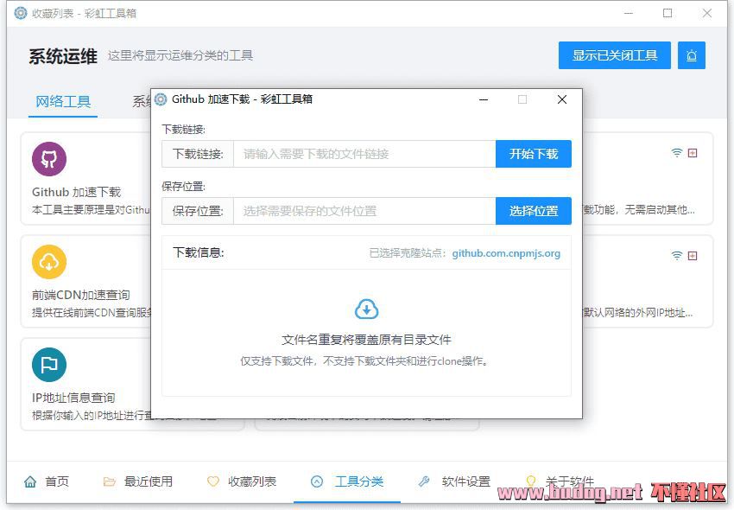Click 文件名重复将覆盖原有目录文件 notice text
734x510 pixels.
coord(366,340)
